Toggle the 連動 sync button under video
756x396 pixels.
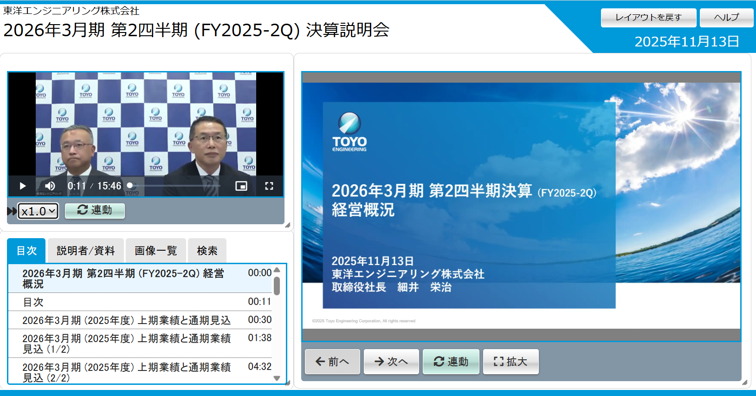coord(95,210)
